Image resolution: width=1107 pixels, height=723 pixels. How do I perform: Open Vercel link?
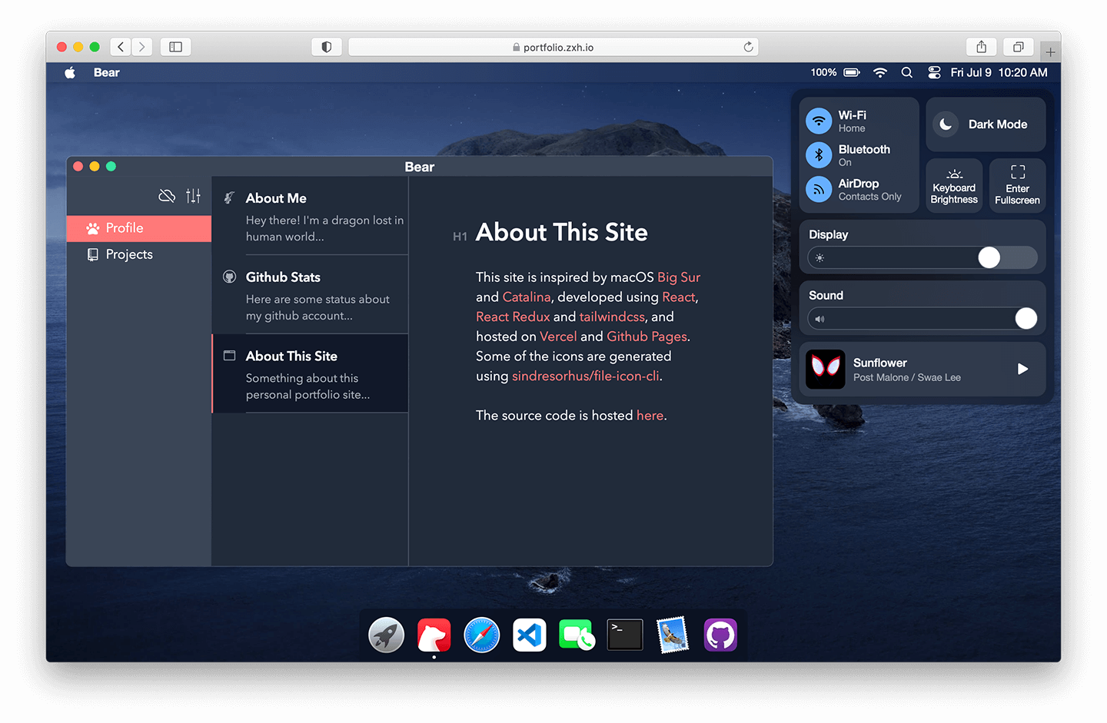[558, 337]
